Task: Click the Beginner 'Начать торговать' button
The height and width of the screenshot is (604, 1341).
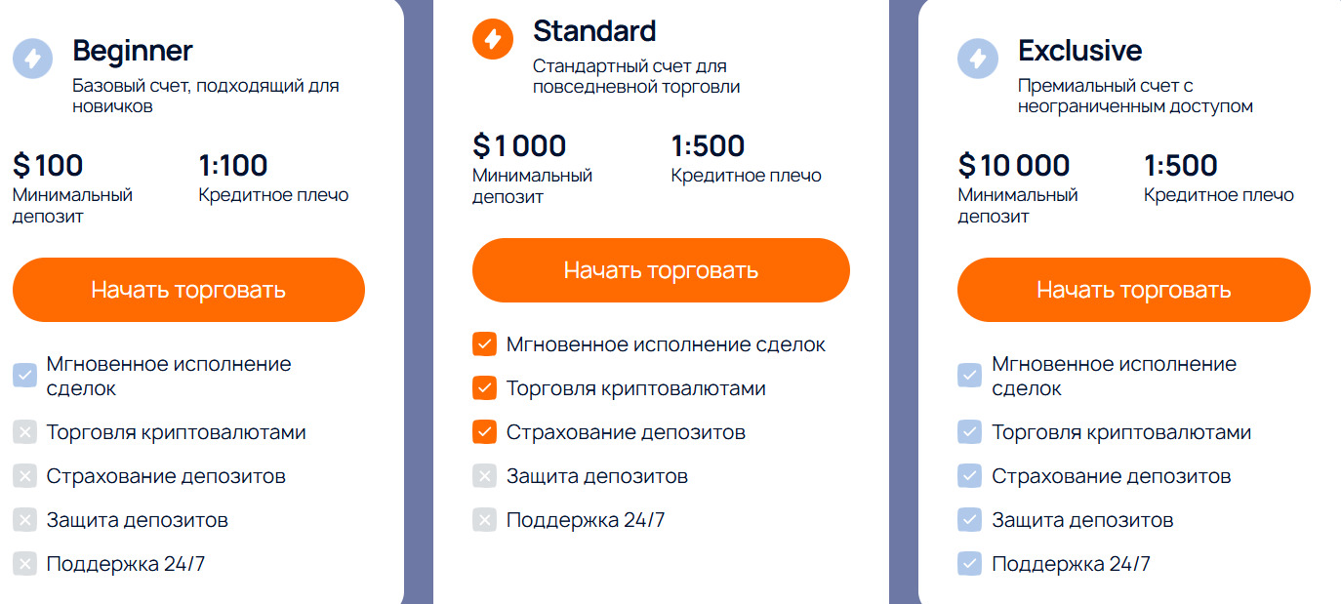Action: [x=188, y=290]
